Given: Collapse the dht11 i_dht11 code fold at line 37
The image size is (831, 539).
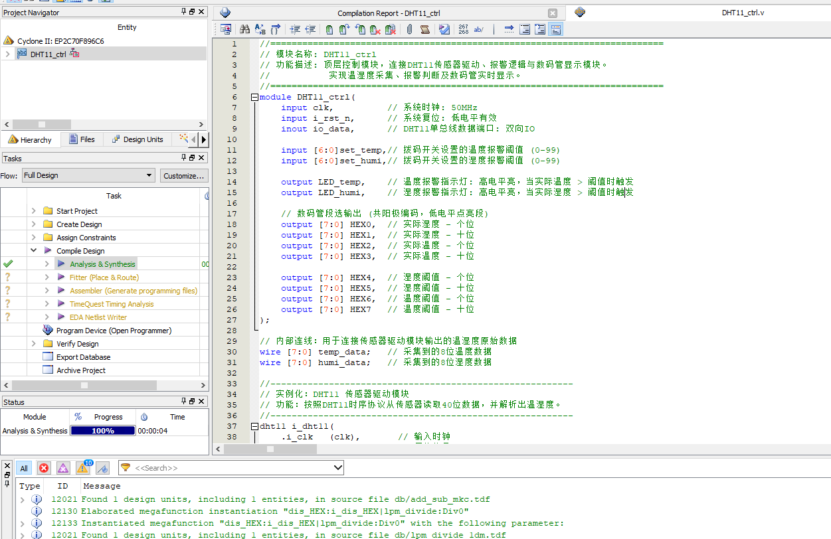Looking at the screenshot, I should [254, 426].
